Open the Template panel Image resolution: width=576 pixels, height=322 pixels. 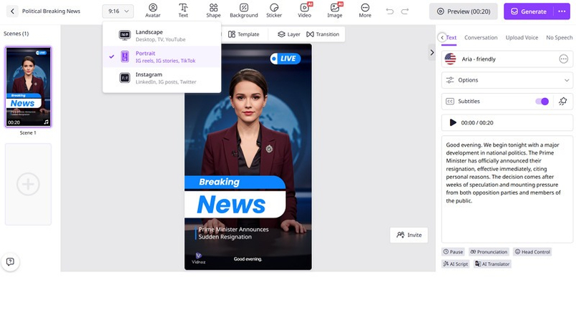pos(243,34)
